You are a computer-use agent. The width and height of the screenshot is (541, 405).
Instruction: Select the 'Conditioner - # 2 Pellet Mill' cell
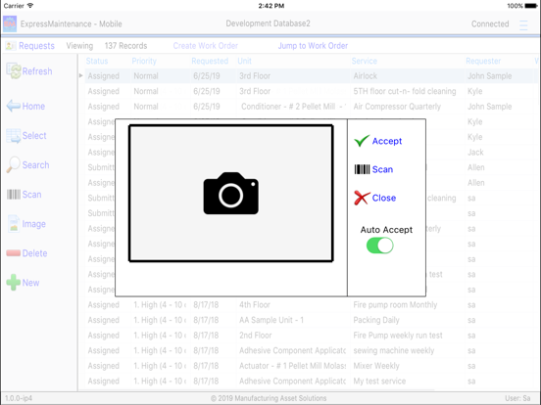(293, 107)
